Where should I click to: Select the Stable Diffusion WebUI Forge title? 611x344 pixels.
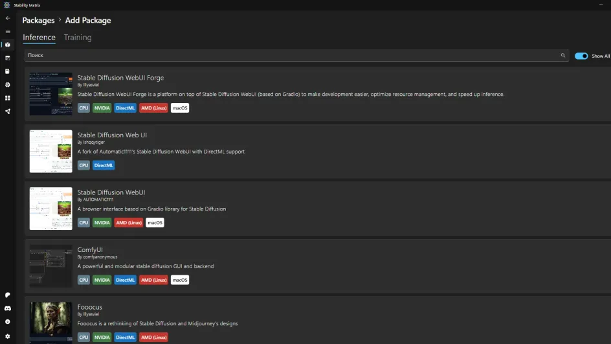point(120,78)
